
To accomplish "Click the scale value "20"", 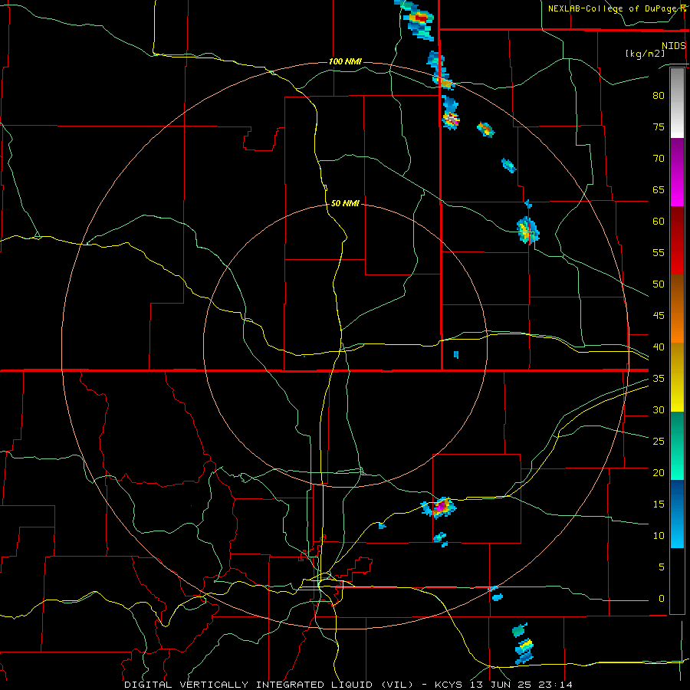I will [659, 472].
